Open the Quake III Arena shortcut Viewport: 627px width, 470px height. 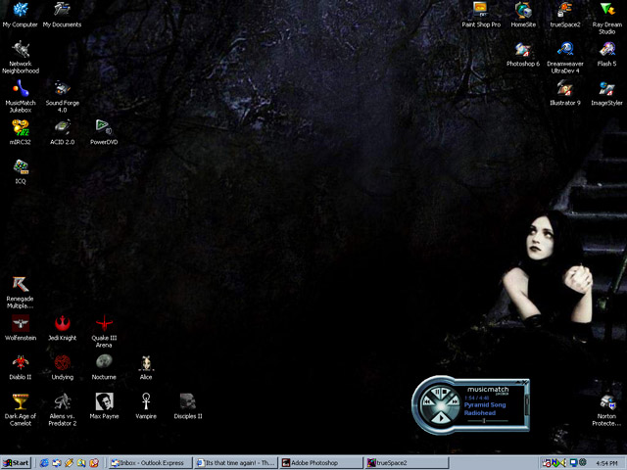tap(104, 331)
